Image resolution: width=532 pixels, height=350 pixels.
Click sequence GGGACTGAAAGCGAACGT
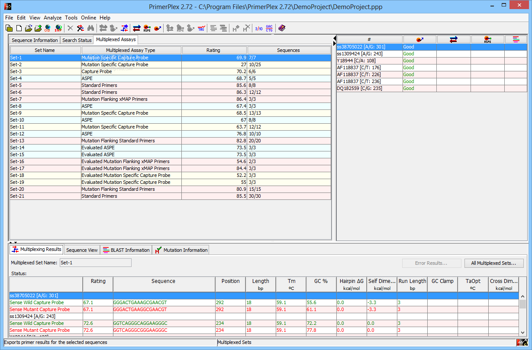coord(141,302)
